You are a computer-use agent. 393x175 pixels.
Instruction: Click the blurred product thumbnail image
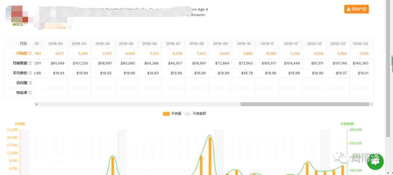click(x=17, y=15)
